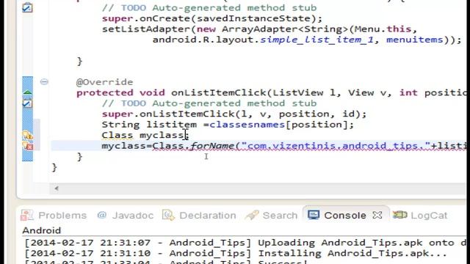The width and height of the screenshot is (470, 264).
Task: Click the simple_list_item_1 identifier
Action: tap(317, 40)
